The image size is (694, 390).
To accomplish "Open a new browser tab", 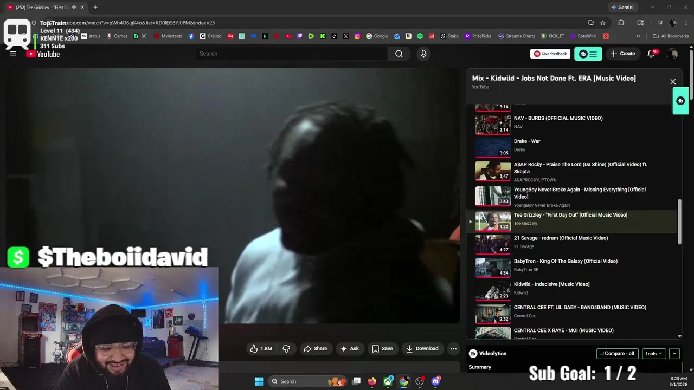I will (x=95, y=7).
